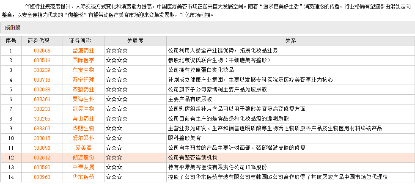Click the 序号 column header
415x184 pixels.
pyautogui.click(x=11, y=41)
